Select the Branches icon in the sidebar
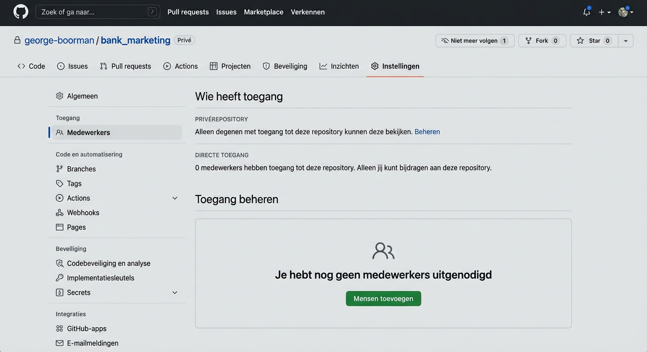647x352 pixels. [x=60, y=169]
